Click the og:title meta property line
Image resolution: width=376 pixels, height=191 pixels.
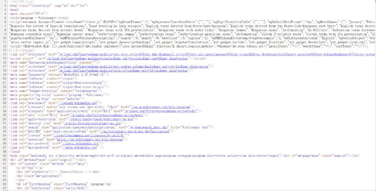click(59, 95)
